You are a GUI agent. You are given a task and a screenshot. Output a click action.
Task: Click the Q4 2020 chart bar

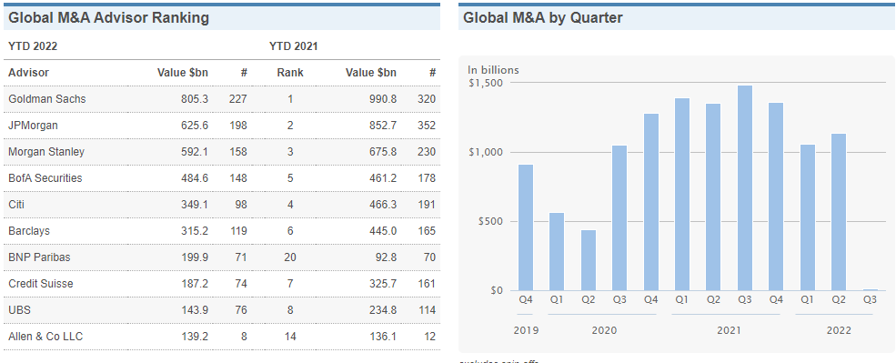coord(651,202)
